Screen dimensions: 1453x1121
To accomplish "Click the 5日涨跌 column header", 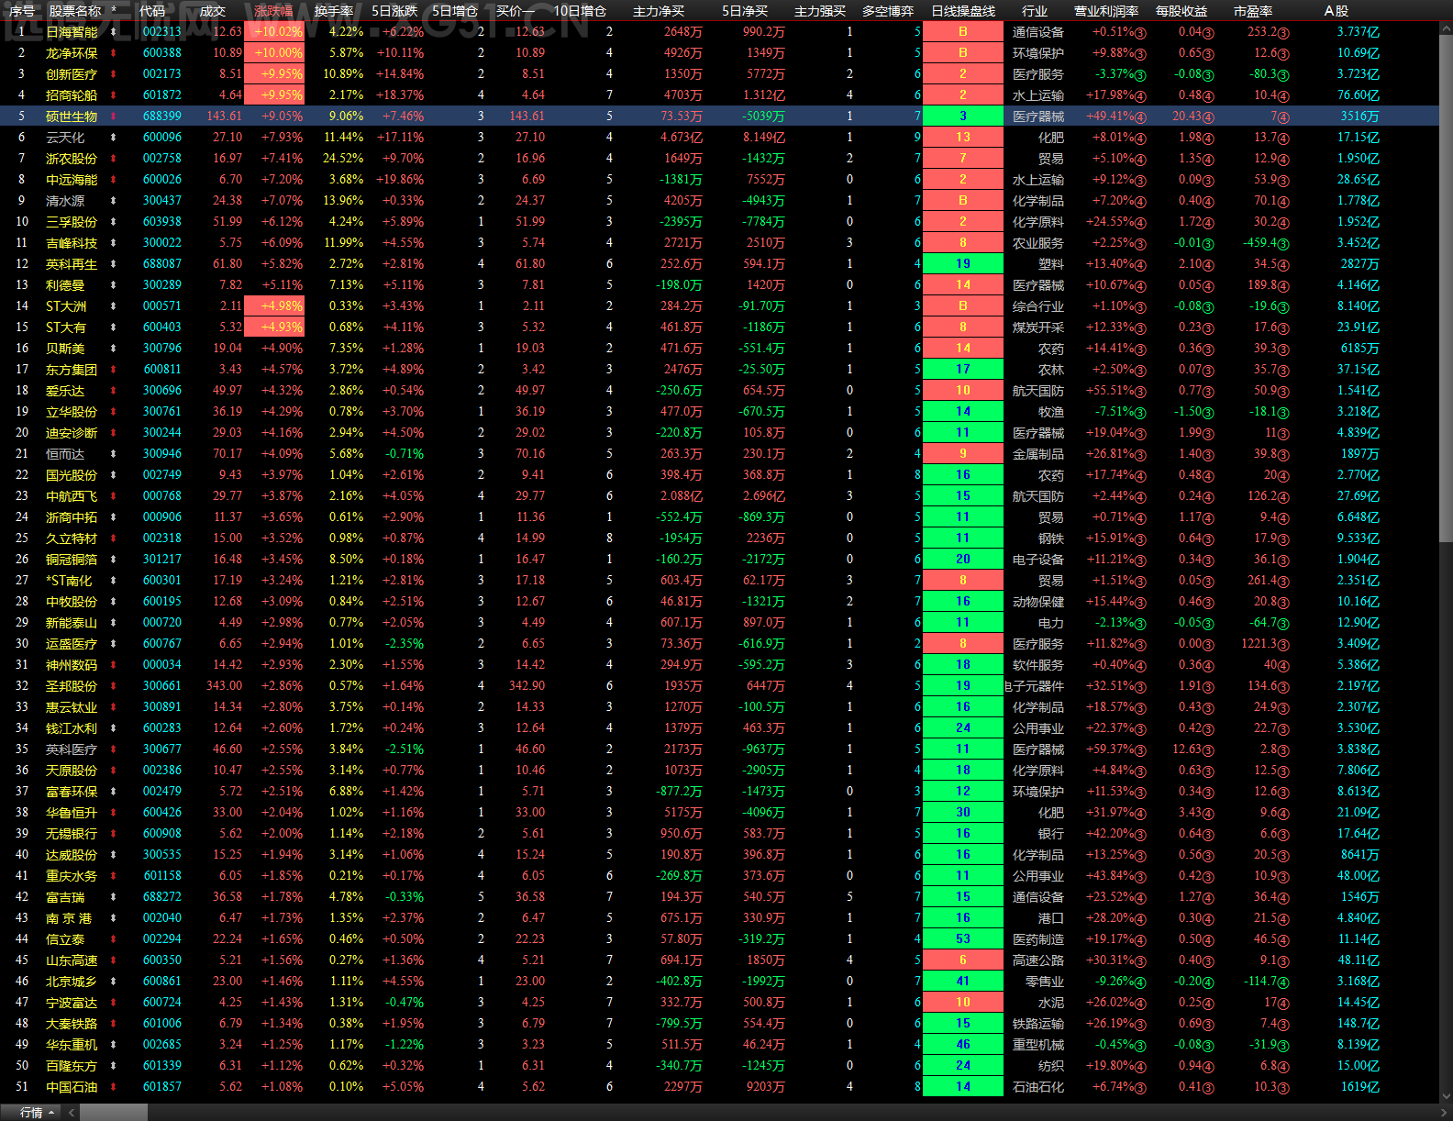I will [x=394, y=11].
